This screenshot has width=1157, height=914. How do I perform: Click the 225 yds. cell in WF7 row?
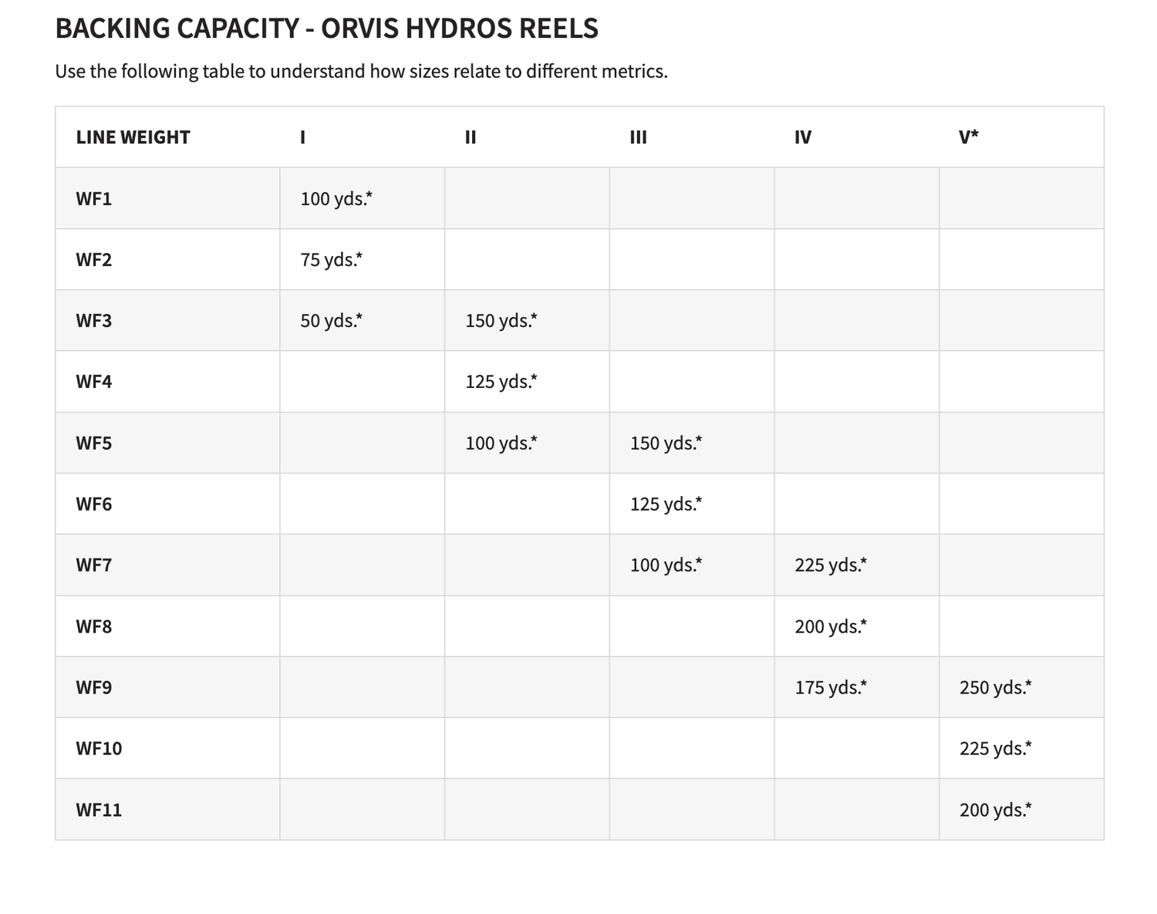pos(831,565)
